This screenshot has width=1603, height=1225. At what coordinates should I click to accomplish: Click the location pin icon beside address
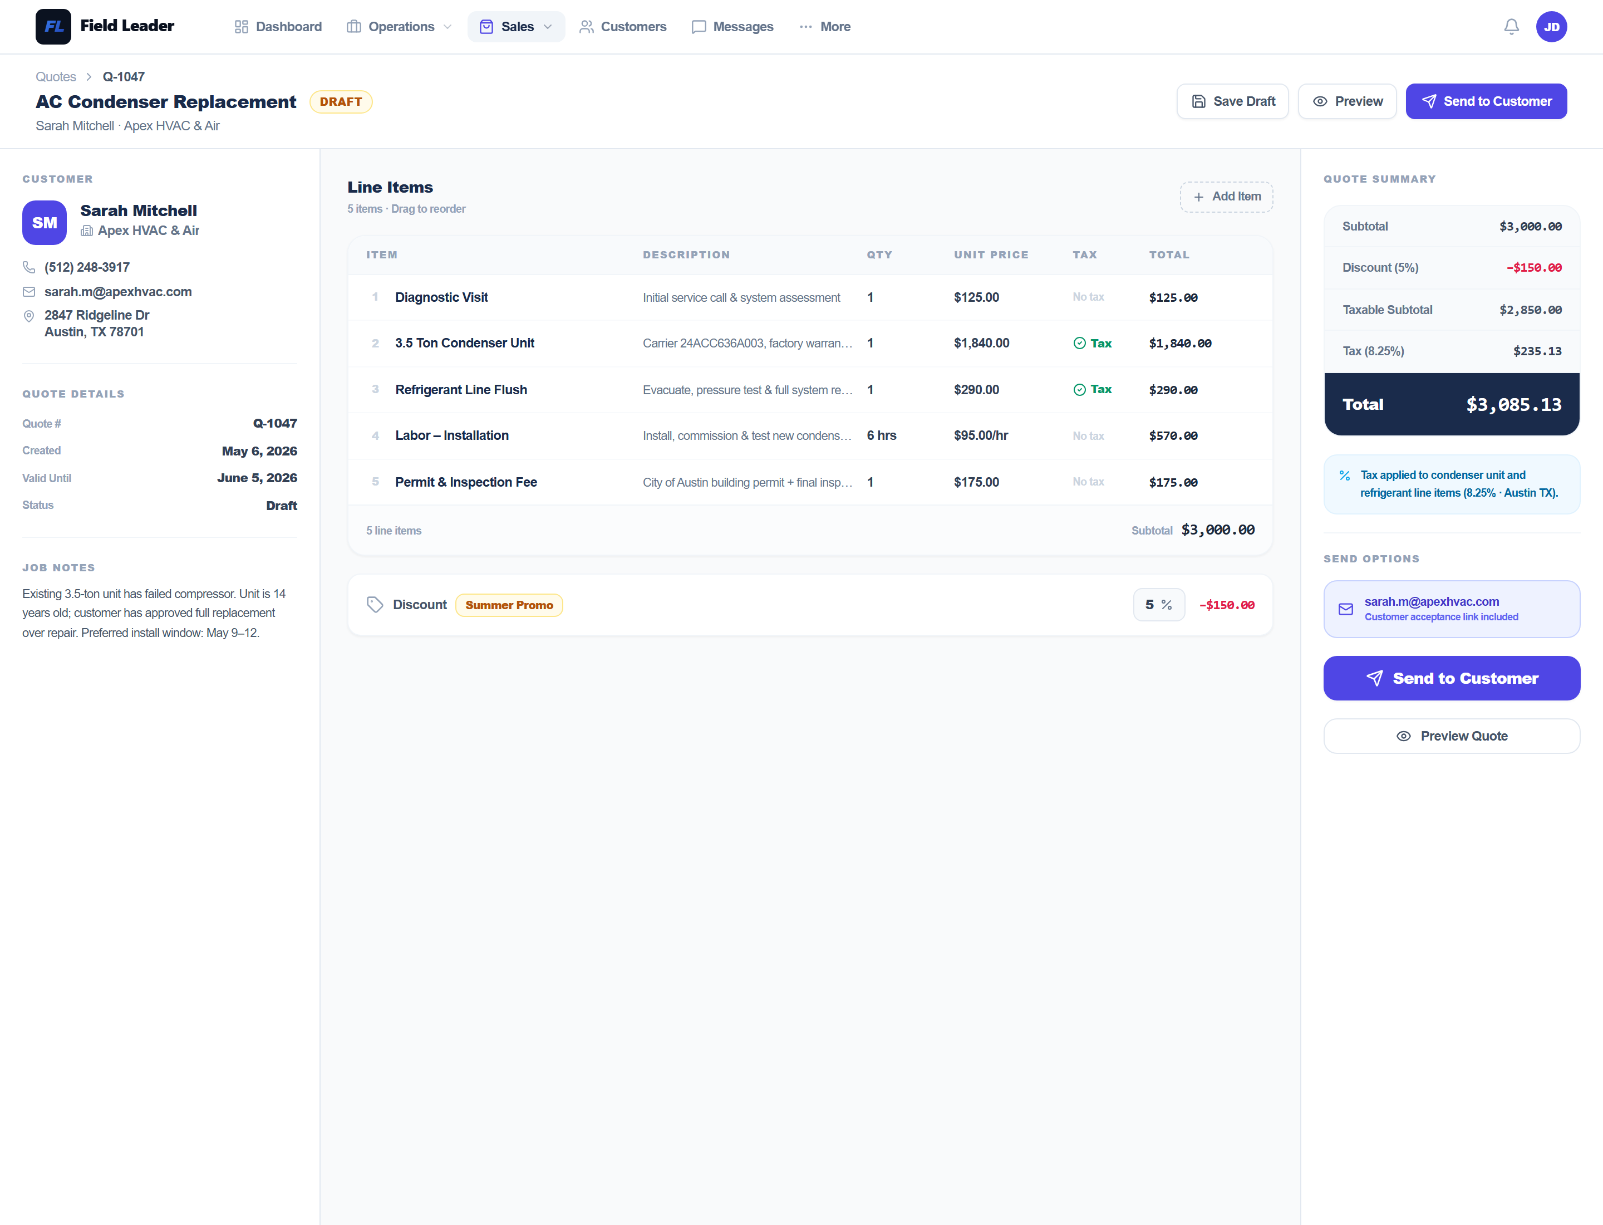pyautogui.click(x=29, y=316)
